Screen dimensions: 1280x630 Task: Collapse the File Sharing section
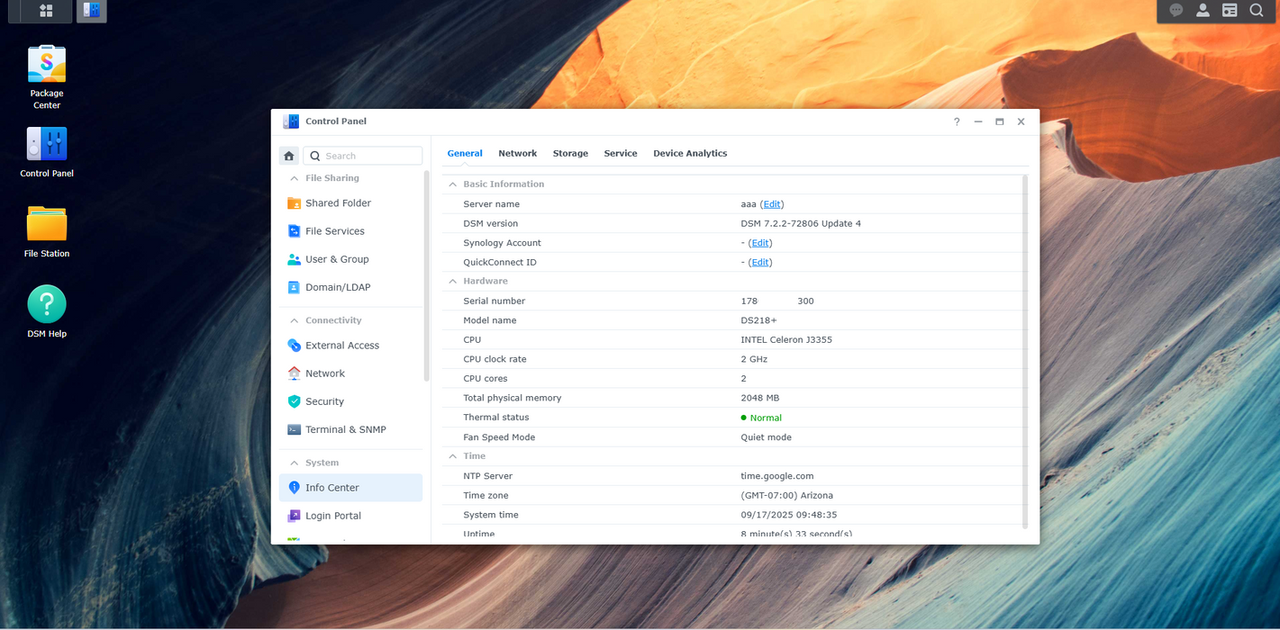[294, 178]
